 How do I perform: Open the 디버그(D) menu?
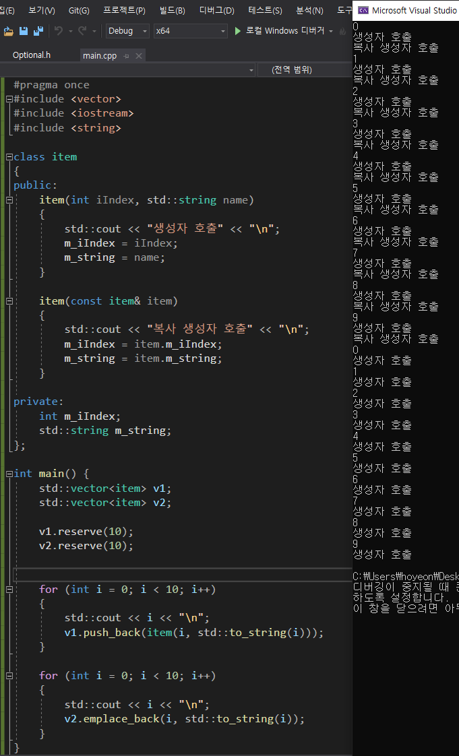click(x=217, y=10)
